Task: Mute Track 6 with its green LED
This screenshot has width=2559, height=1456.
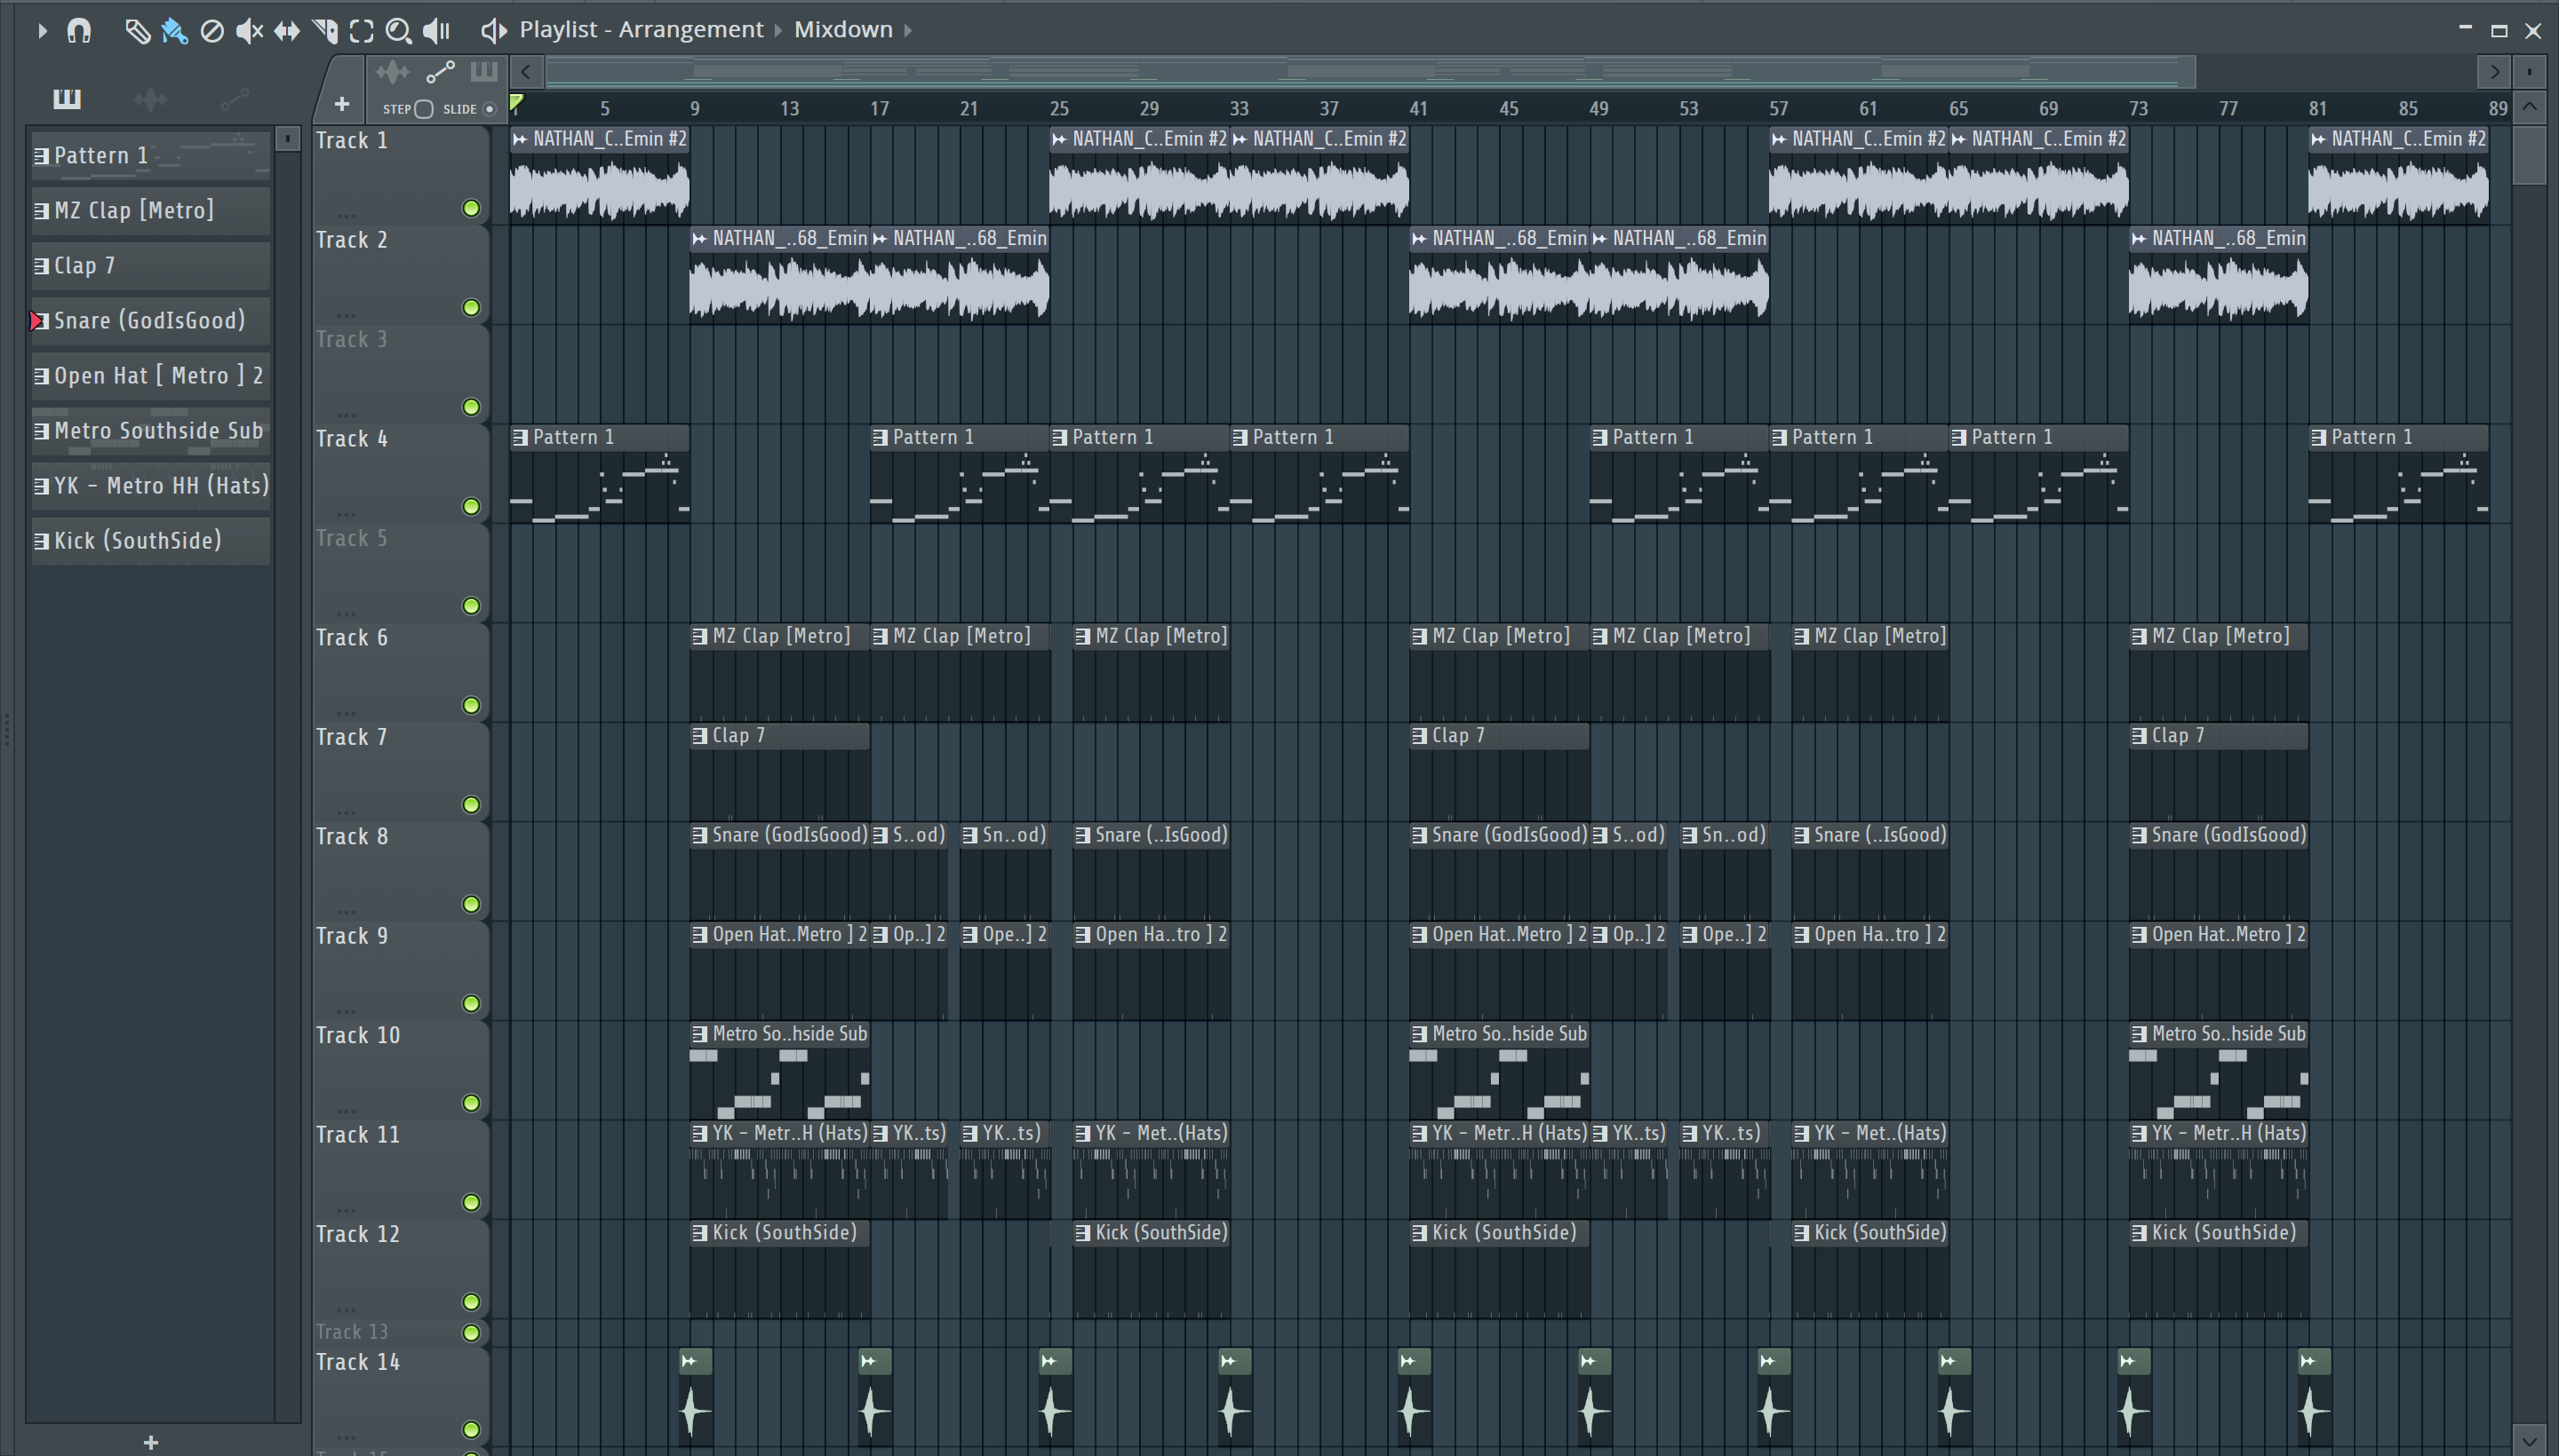Action: (x=470, y=705)
